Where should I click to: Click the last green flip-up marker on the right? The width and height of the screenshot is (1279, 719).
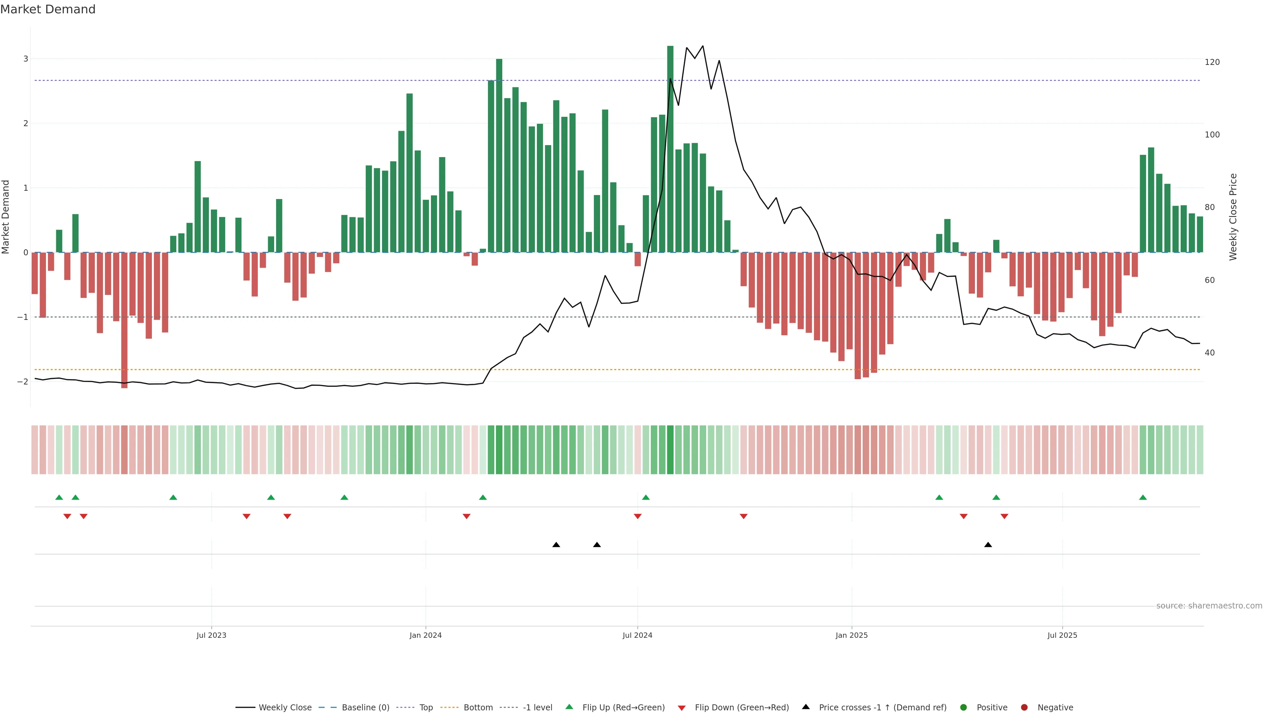point(1143,498)
